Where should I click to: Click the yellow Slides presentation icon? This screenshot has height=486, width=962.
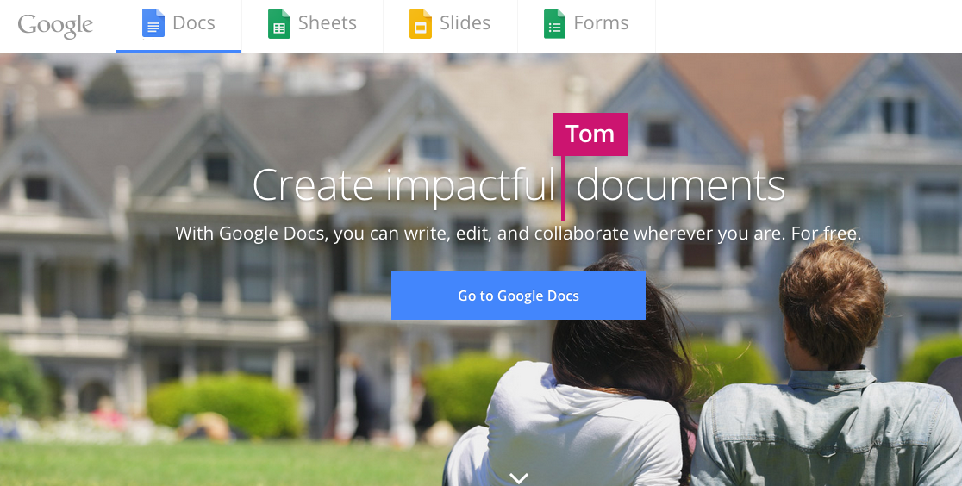(421, 24)
